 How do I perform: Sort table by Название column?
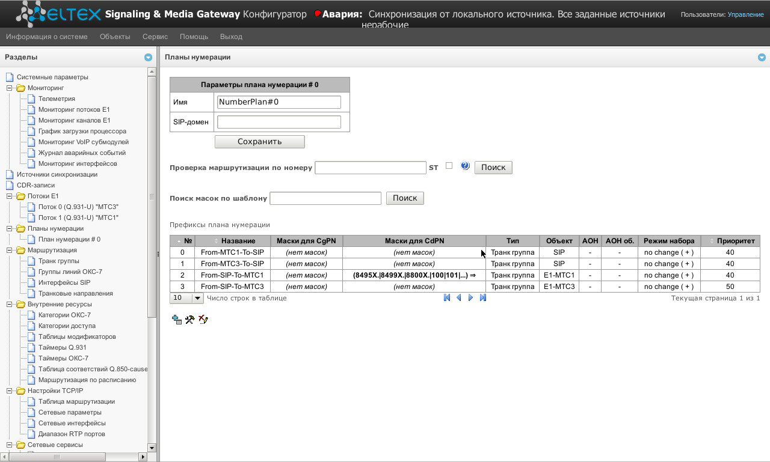coord(232,241)
